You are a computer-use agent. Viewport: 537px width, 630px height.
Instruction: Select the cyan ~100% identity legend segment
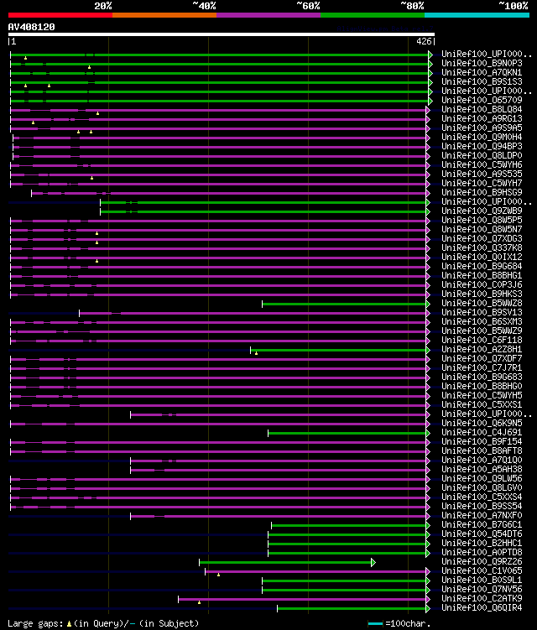(x=477, y=15)
